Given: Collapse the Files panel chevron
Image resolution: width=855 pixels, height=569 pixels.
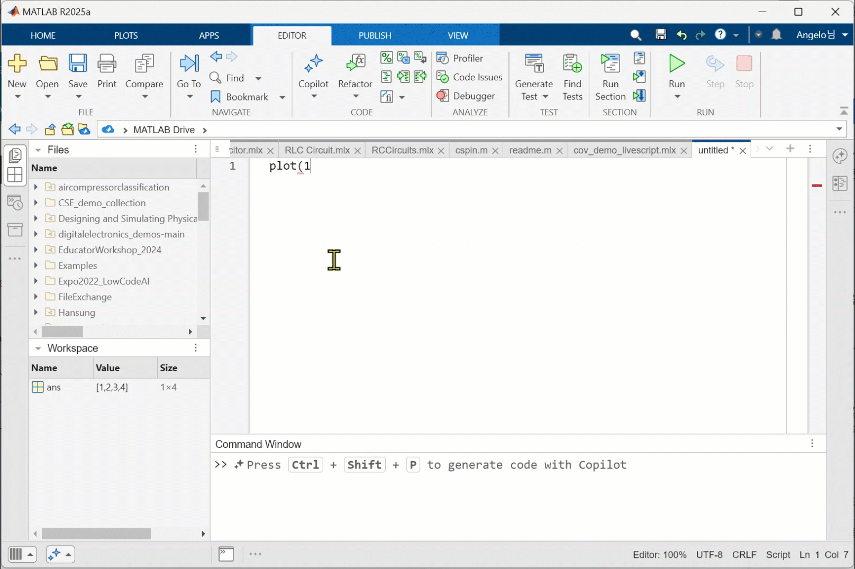Looking at the screenshot, I should [x=38, y=150].
